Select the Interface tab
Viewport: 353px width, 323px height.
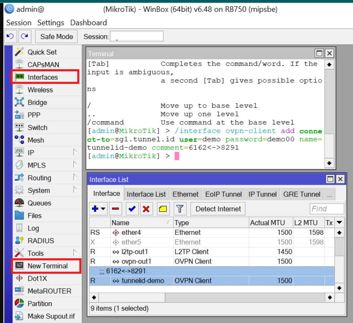click(107, 193)
